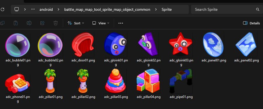Select the red telephone adc_phone01.png thumbnail
Screen dimensions: 263x109
[x=18, y=83]
